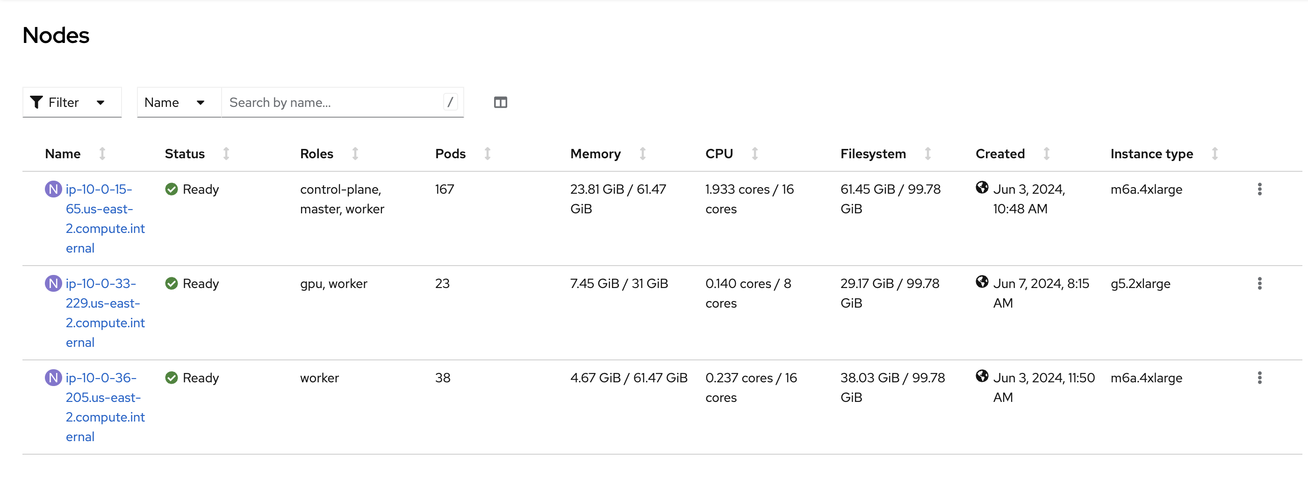
Task: Open the Manage columns icon
Action: [x=500, y=102]
